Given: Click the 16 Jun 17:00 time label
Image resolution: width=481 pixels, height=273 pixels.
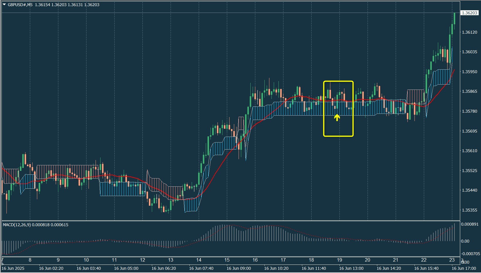Looking at the screenshot, I should point(464,268).
